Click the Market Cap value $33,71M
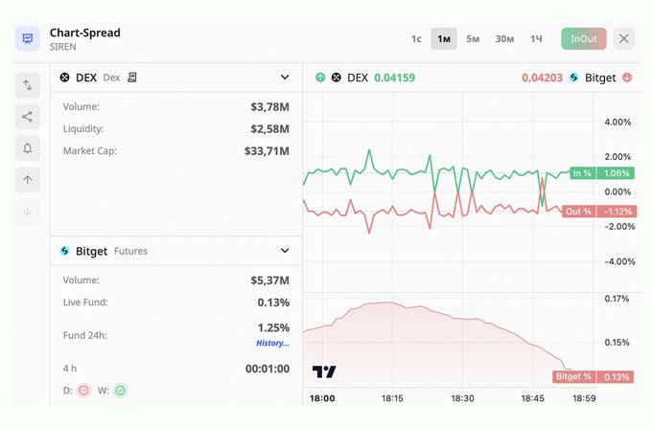This screenshot has width=652, height=427. (x=267, y=151)
